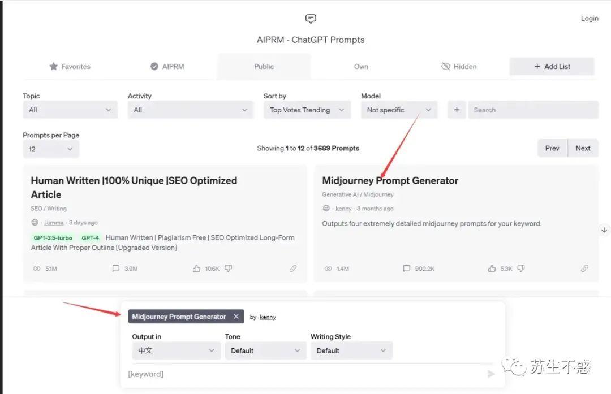
Task: Upvote the Midjourney Prompt Generator
Action: tap(492, 269)
